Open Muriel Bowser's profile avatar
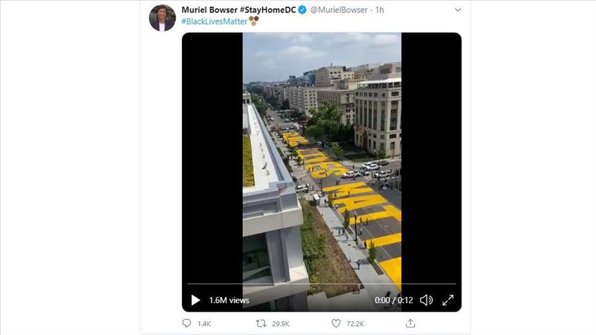 click(x=162, y=18)
